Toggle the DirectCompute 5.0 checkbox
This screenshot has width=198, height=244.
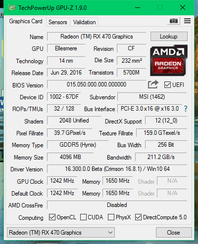138,217
